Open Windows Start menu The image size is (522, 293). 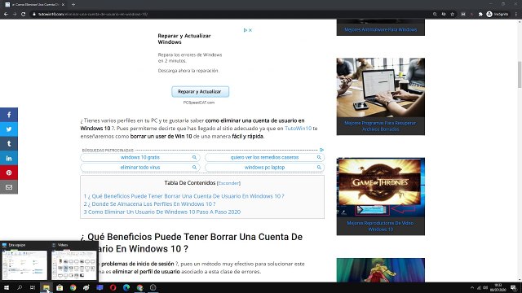click(6, 287)
